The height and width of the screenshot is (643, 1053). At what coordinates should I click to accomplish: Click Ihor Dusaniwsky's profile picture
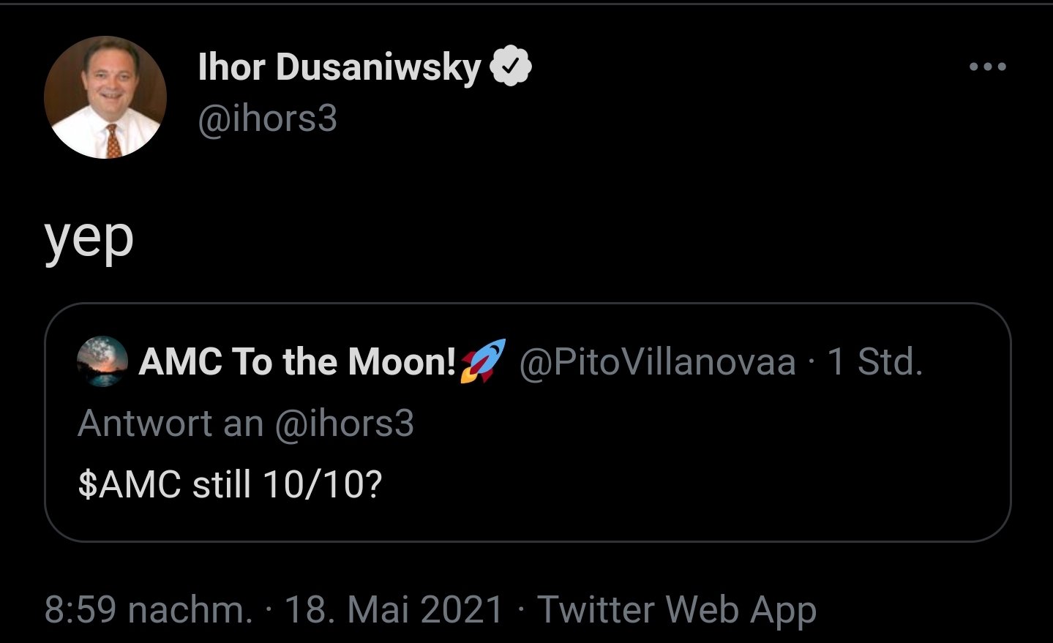(105, 97)
